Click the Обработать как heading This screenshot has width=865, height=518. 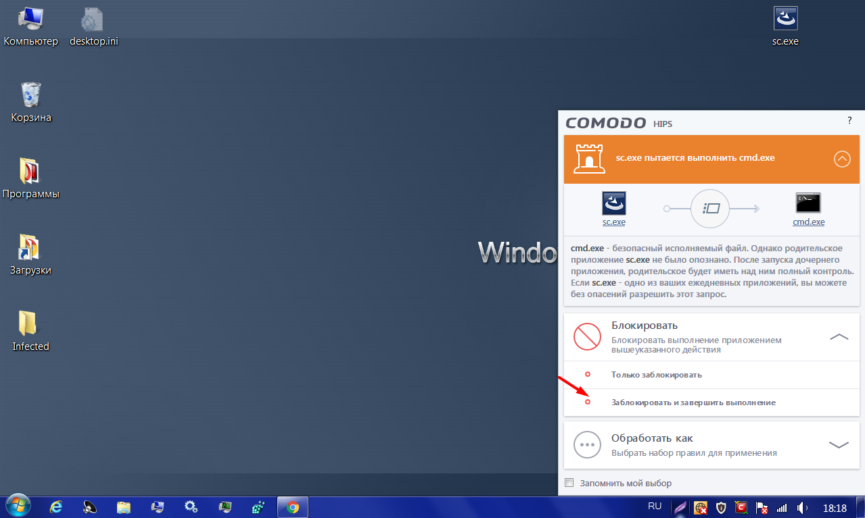[x=652, y=438]
